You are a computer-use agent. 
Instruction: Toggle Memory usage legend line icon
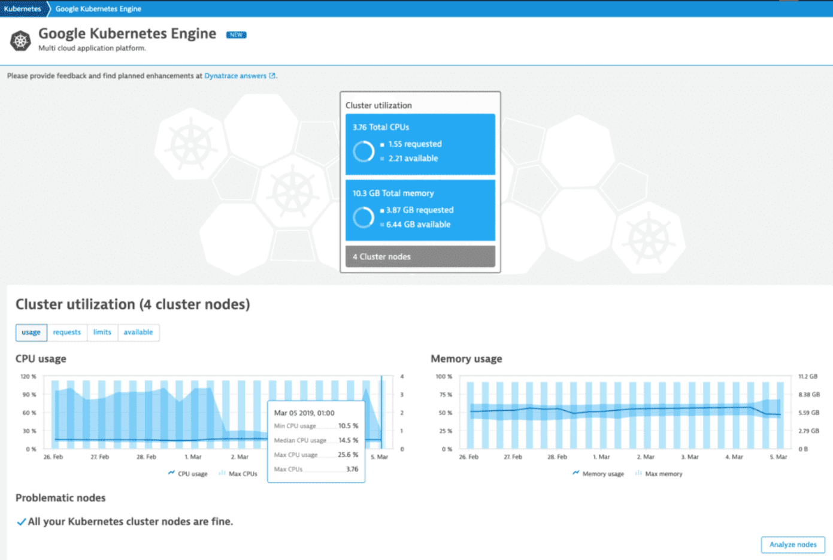pyautogui.click(x=575, y=473)
